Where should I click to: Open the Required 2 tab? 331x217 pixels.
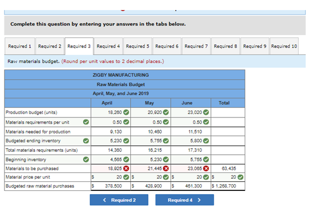[x=50, y=46]
